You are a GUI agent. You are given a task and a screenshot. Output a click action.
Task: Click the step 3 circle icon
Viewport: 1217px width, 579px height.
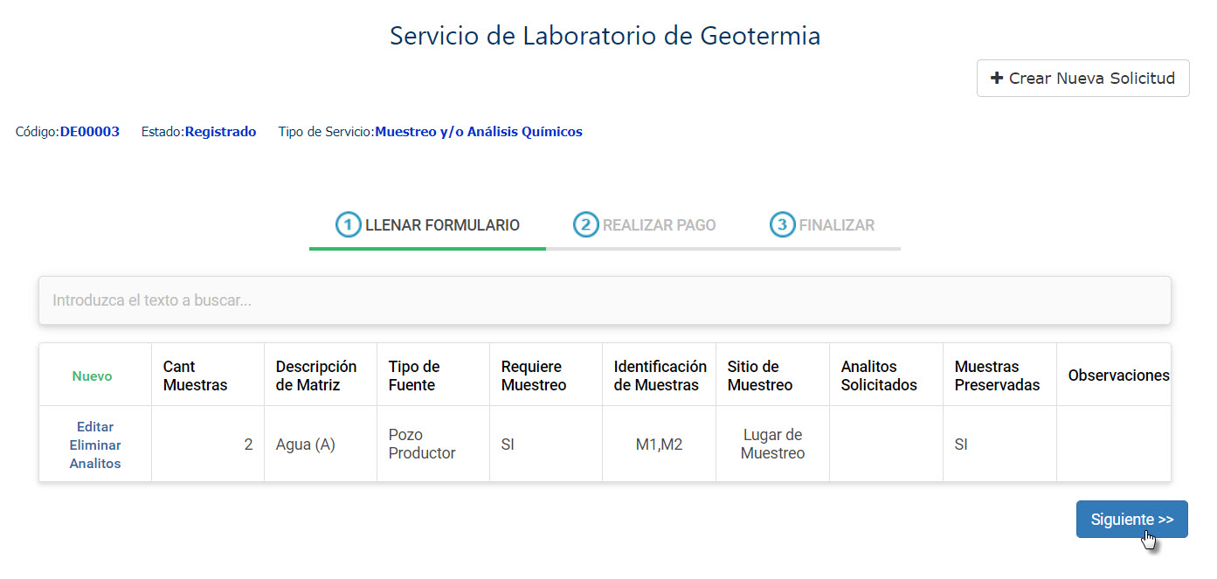pos(782,224)
